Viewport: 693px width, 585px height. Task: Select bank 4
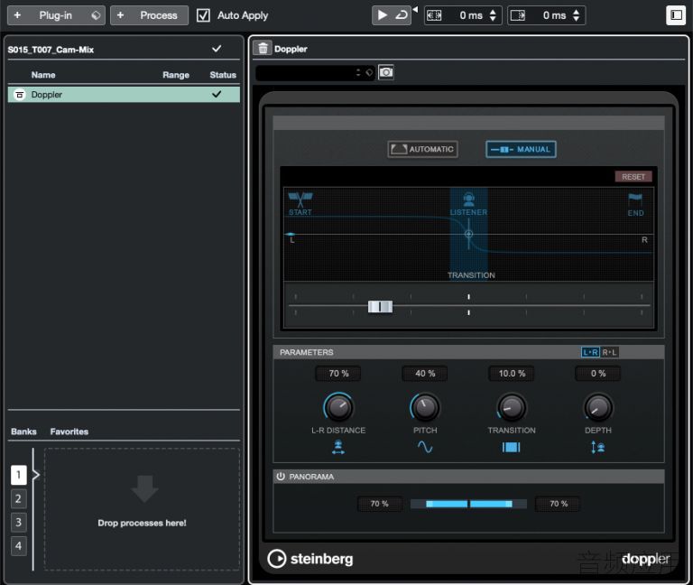click(19, 546)
